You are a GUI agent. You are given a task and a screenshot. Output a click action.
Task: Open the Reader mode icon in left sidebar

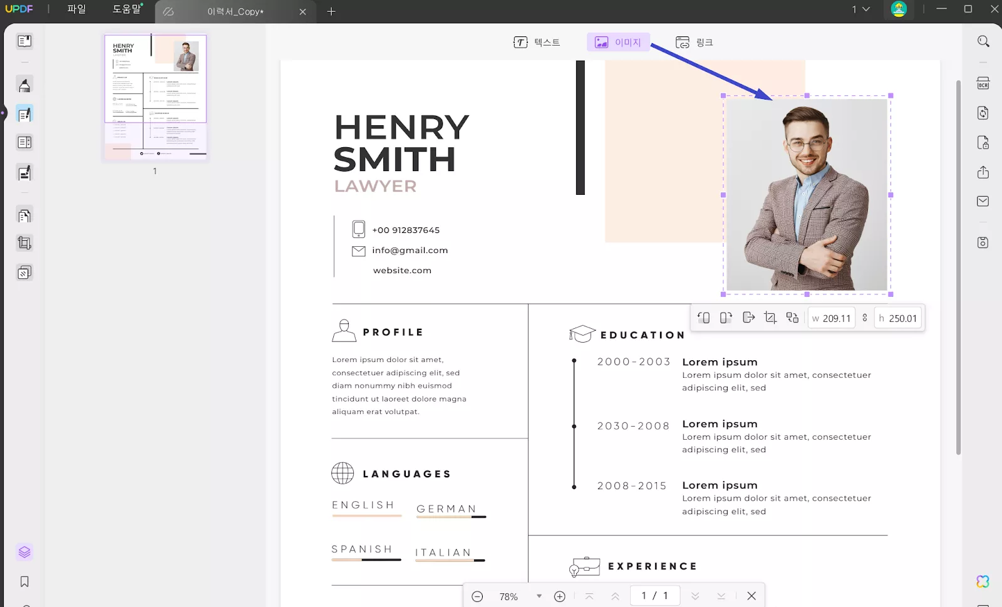click(24, 41)
